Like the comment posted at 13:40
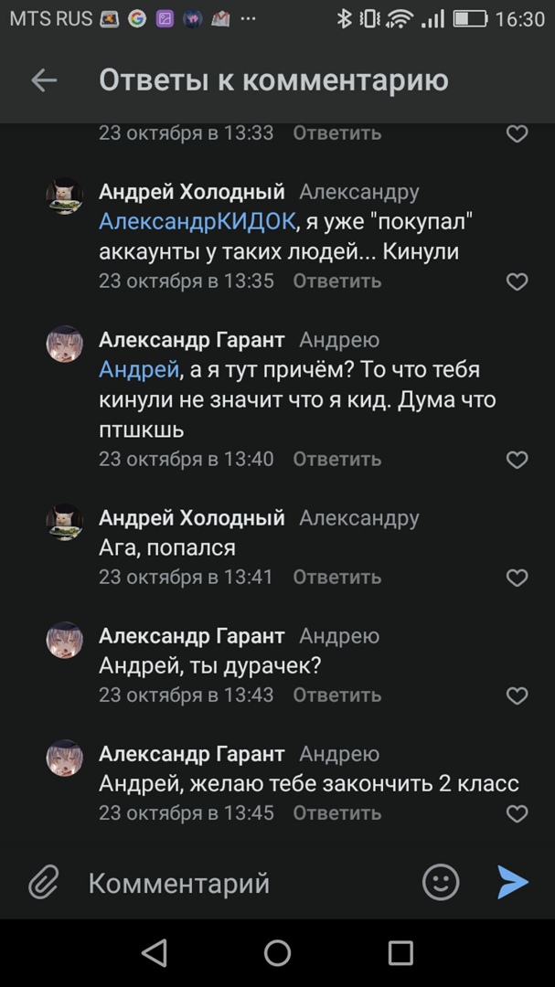This screenshot has width=555, height=987. pyautogui.click(x=517, y=460)
